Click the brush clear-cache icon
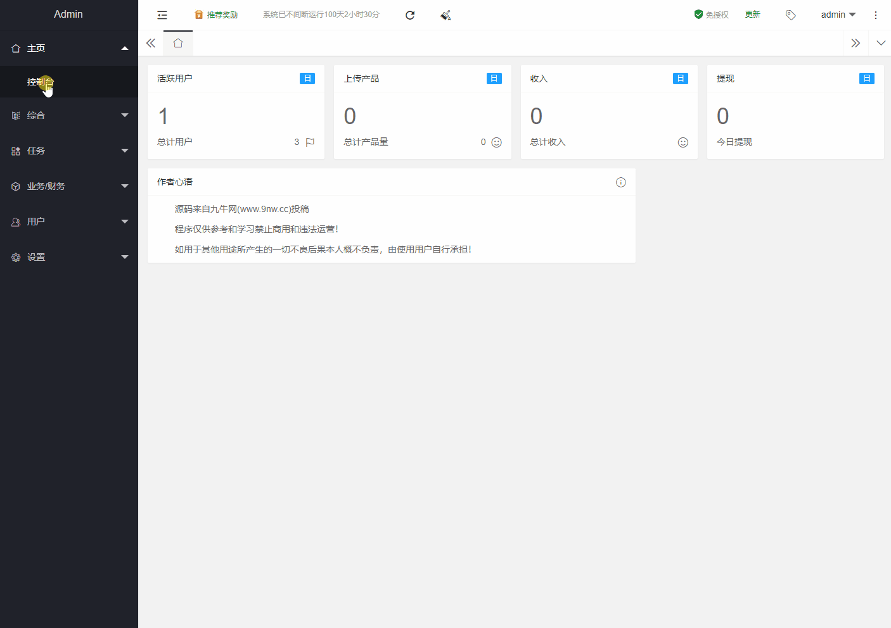 pyautogui.click(x=445, y=15)
